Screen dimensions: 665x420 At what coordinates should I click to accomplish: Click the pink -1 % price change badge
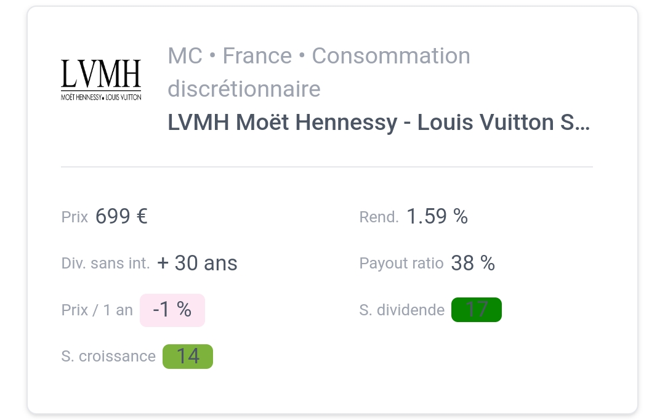click(x=172, y=310)
